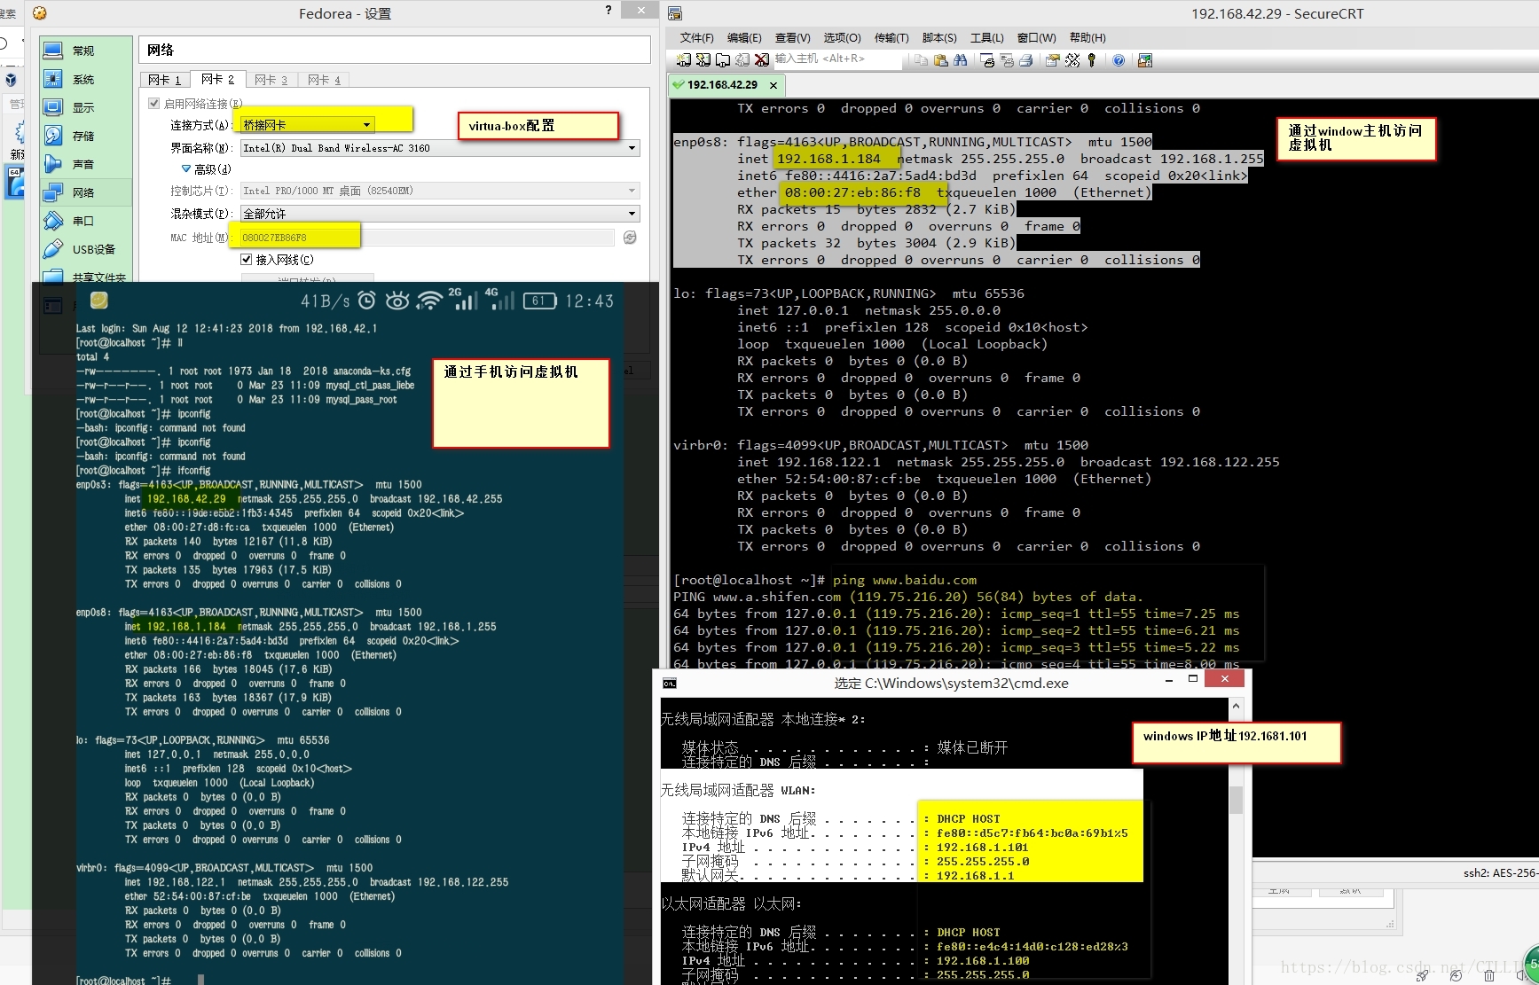Switch to 网卡 4 tab
The image size is (1539, 985).
(325, 80)
